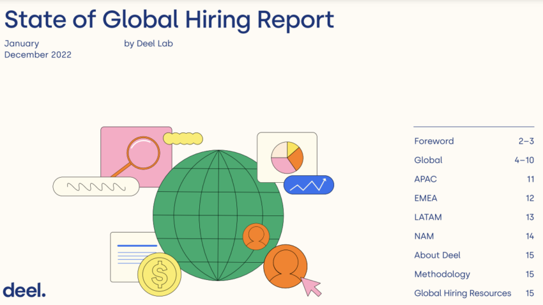Click the pink cursor arrow icon
Viewport: 543px width, 305px height.
click(311, 286)
